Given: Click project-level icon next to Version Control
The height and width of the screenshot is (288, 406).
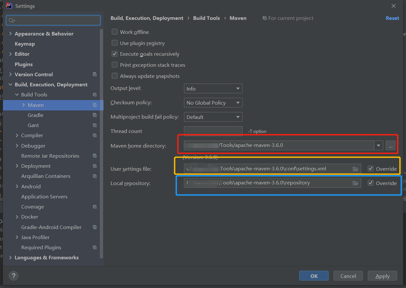Looking at the screenshot, I should coord(95,74).
